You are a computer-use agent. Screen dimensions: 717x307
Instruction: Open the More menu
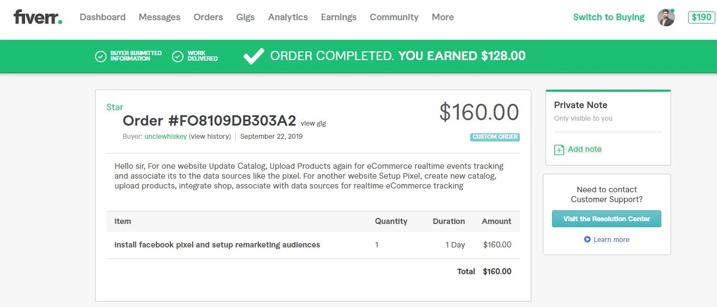point(442,17)
